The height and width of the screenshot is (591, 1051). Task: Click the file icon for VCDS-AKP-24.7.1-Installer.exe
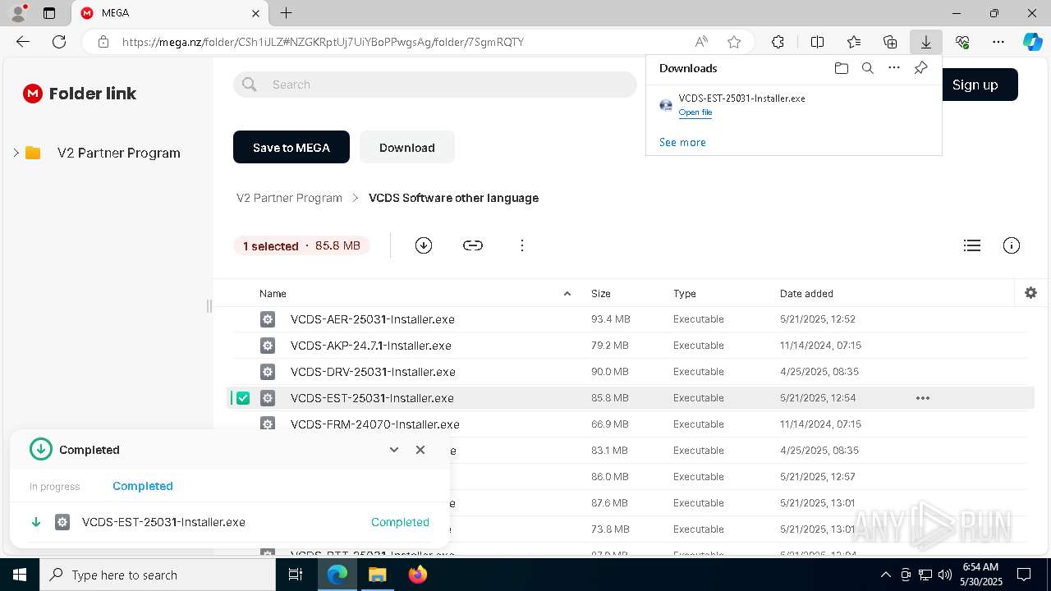tap(268, 346)
